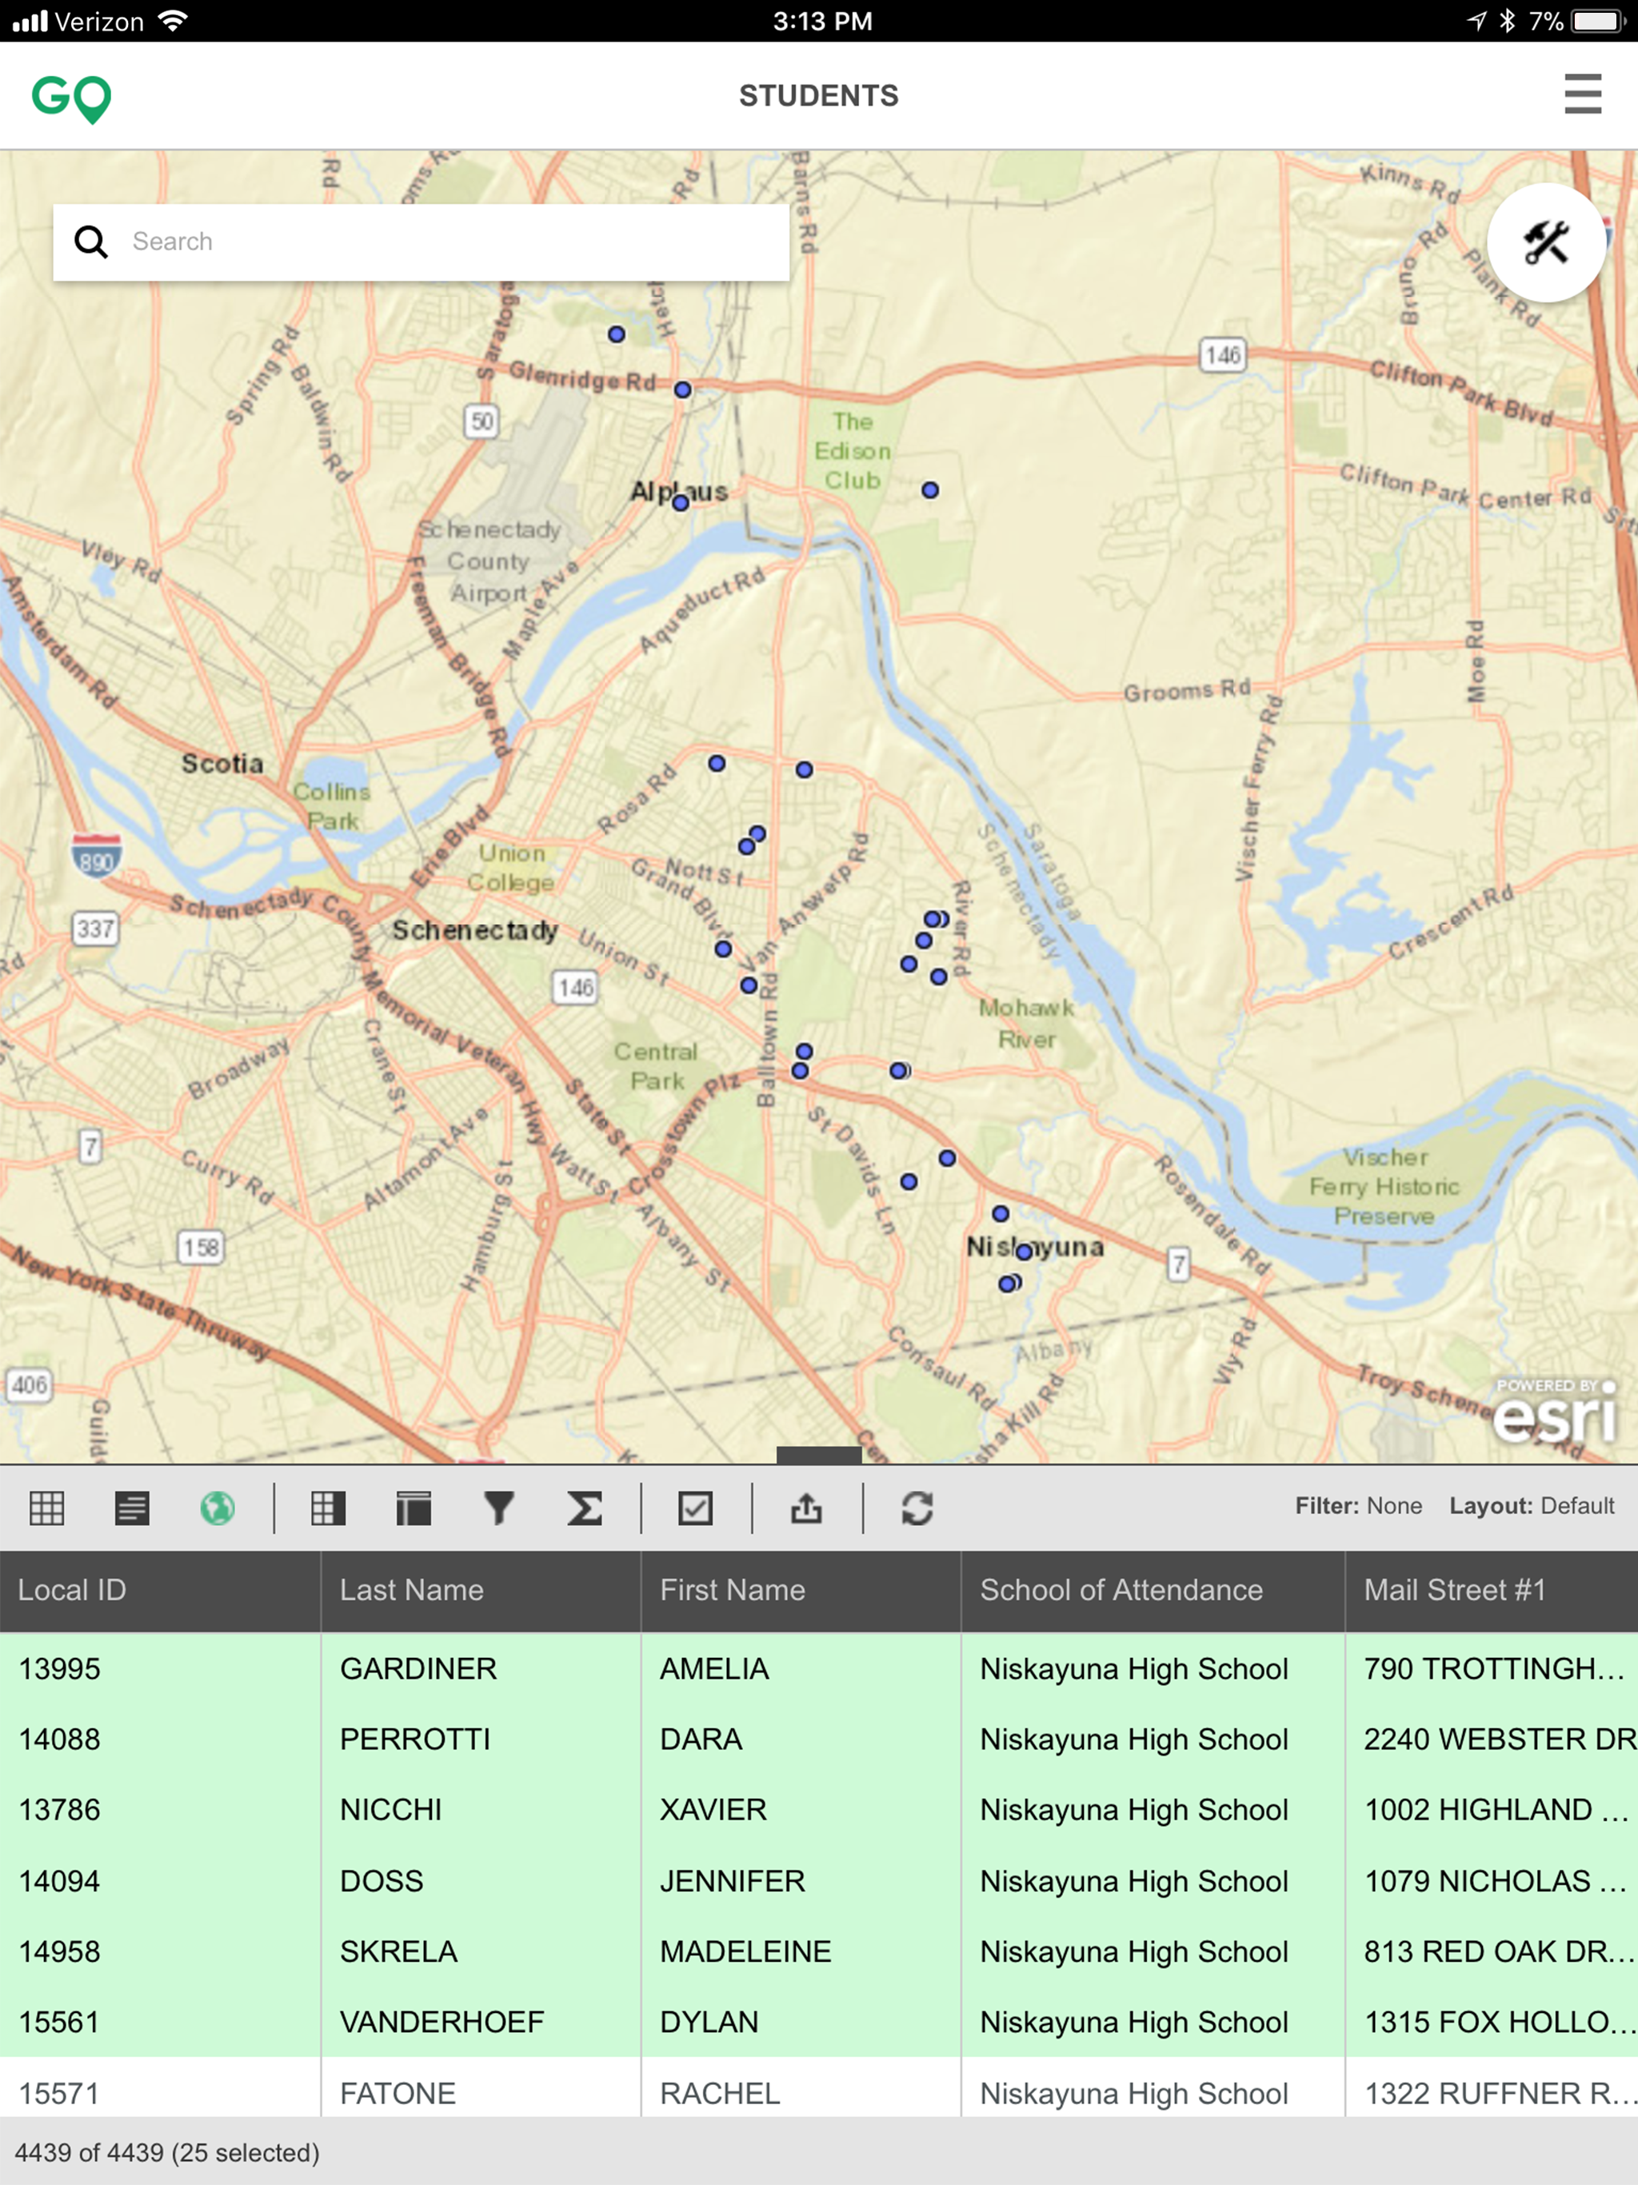Tap the 3:13 PM clock

click(x=822, y=21)
